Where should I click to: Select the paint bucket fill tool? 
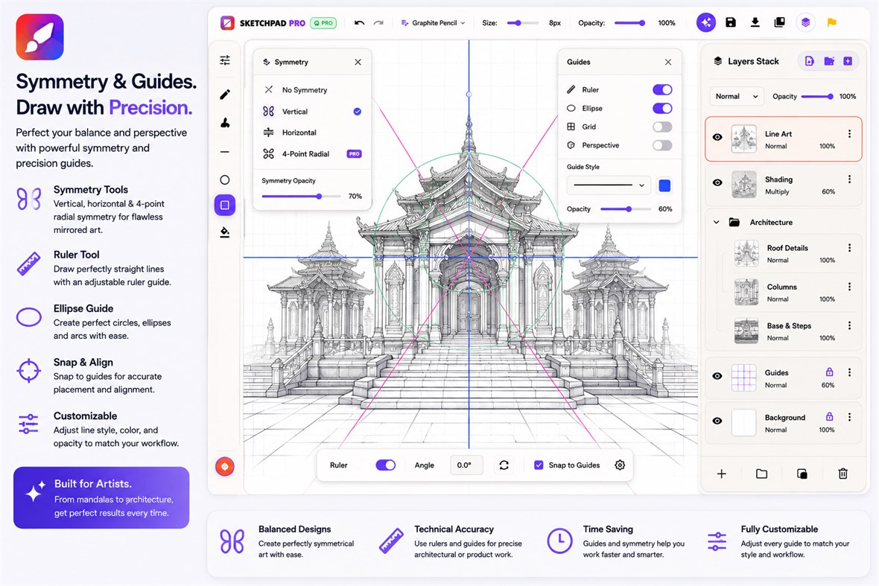[225, 232]
